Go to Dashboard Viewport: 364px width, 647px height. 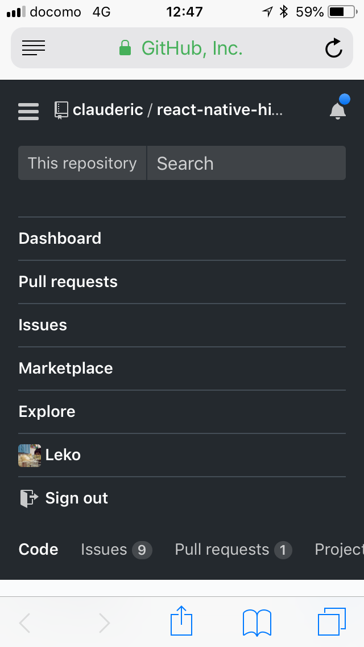click(60, 239)
